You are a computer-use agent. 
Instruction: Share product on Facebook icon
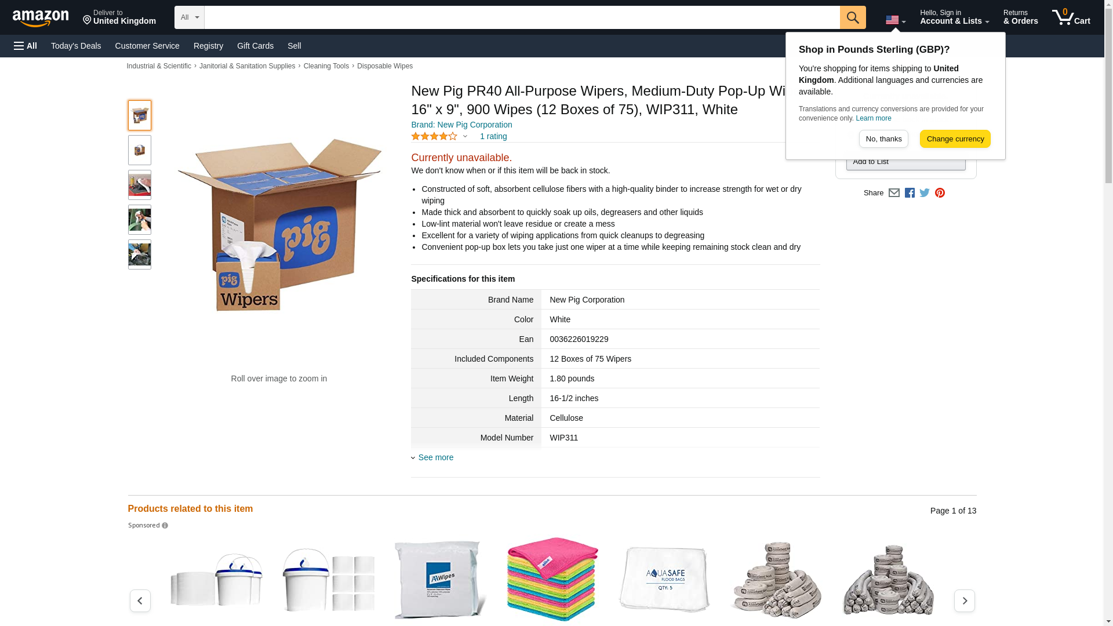tap(910, 193)
